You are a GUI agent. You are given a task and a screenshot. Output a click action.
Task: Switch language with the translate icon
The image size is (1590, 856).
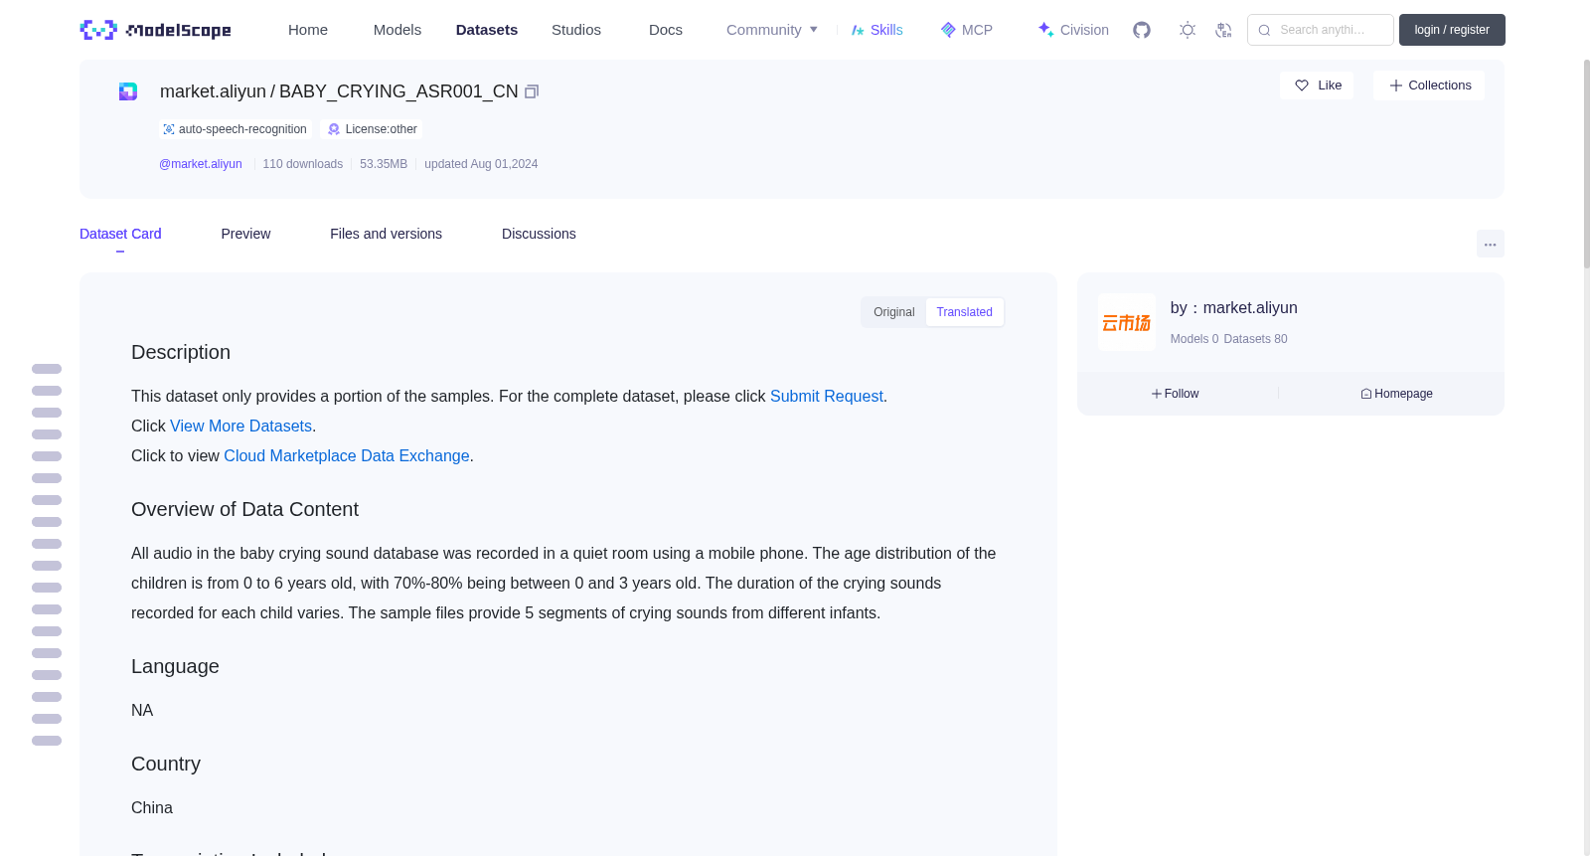1223,30
